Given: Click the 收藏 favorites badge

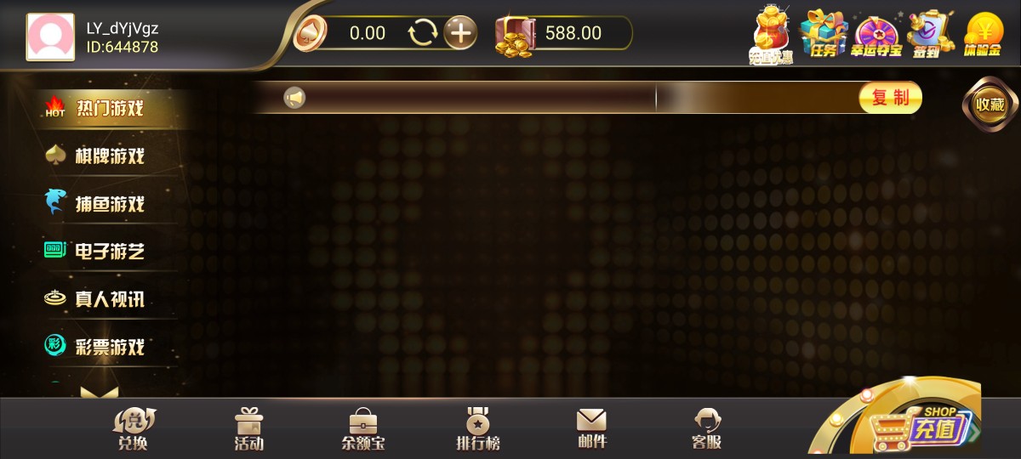Looking at the screenshot, I should [x=990, y=105].
